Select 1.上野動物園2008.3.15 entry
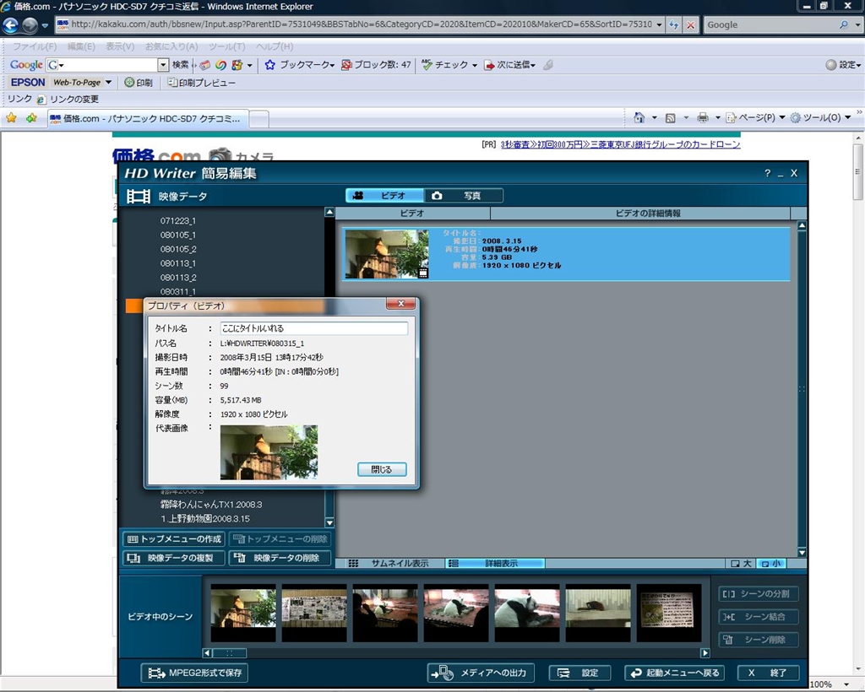Viewport: 865px width, 692px height. (x=205, y=518)
